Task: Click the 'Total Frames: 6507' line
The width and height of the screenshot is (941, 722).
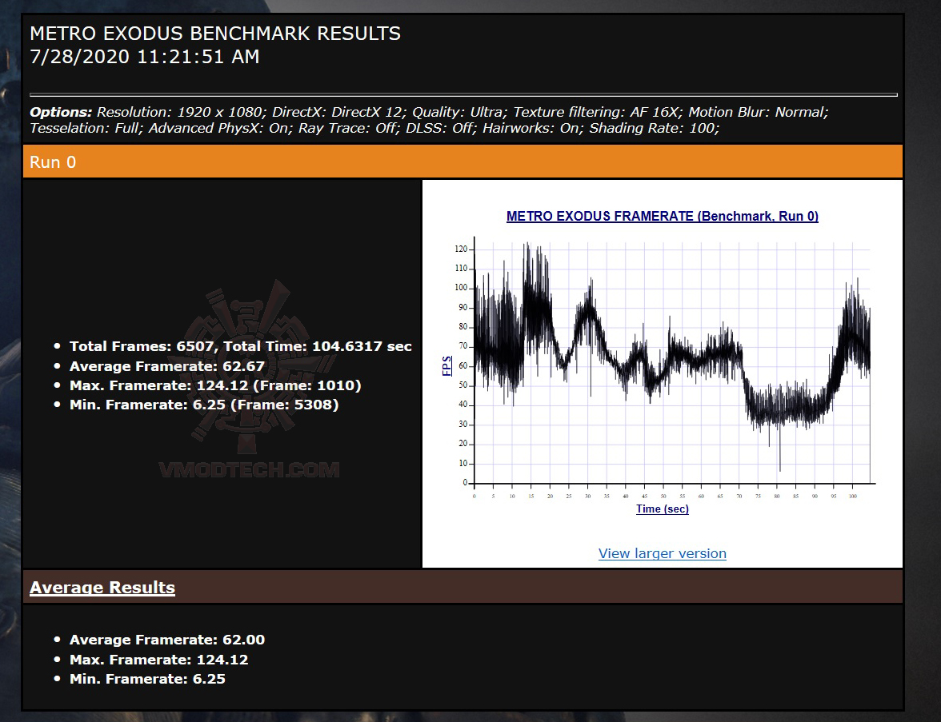Action: (241, 346)
